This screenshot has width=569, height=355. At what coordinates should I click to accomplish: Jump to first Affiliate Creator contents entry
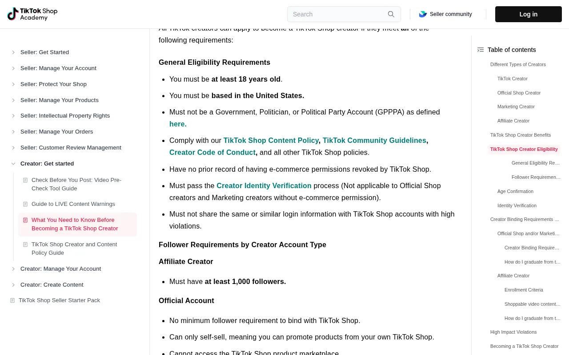pos(513,121)
